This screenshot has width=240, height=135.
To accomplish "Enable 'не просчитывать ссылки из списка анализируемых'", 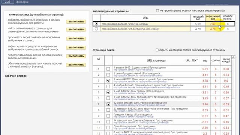I will (x=157, y=10).
